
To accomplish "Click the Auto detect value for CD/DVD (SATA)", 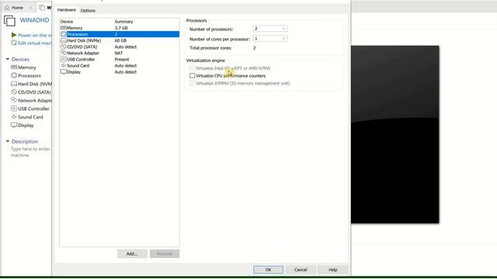I will (126, 46).
